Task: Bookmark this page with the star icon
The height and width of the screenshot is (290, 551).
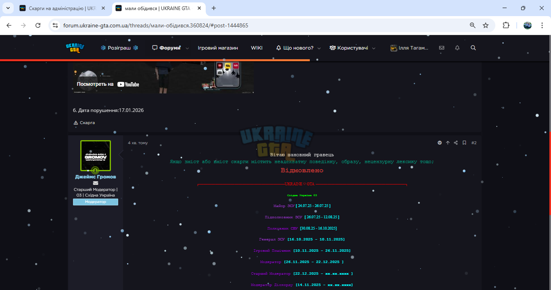Action: (x=486, y=25)
